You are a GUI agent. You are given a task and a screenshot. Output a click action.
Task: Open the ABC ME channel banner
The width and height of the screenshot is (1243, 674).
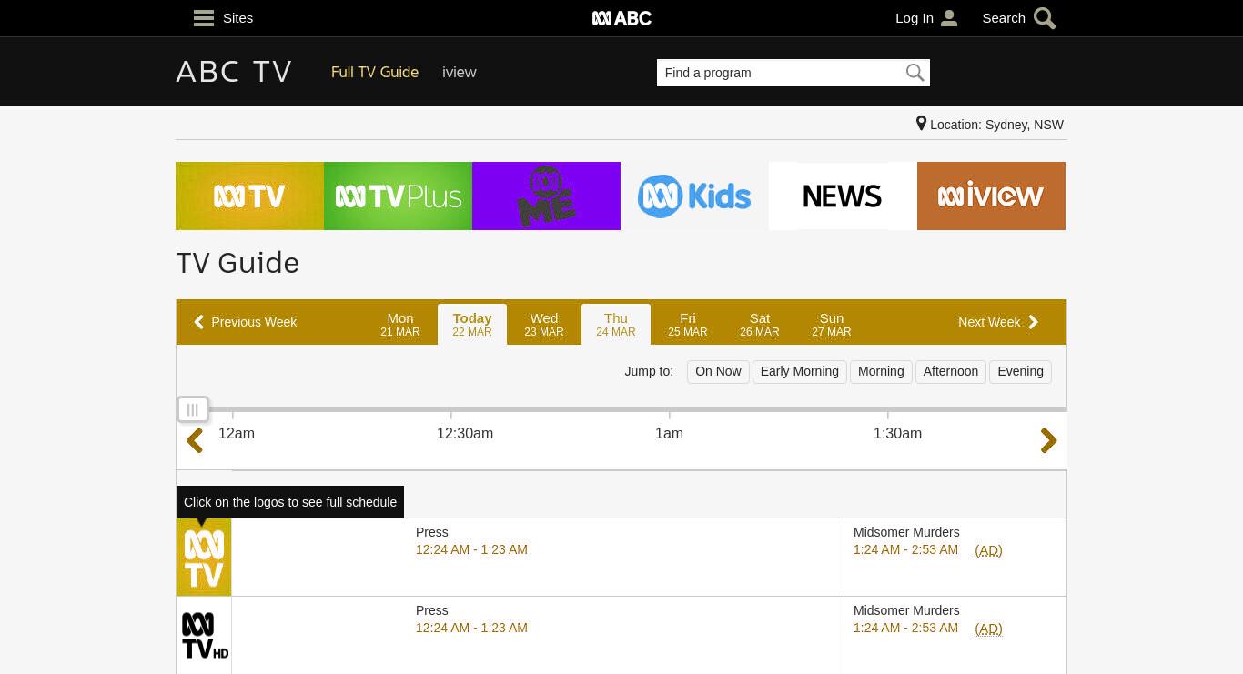pyautogui.click(x=546, y=196)
